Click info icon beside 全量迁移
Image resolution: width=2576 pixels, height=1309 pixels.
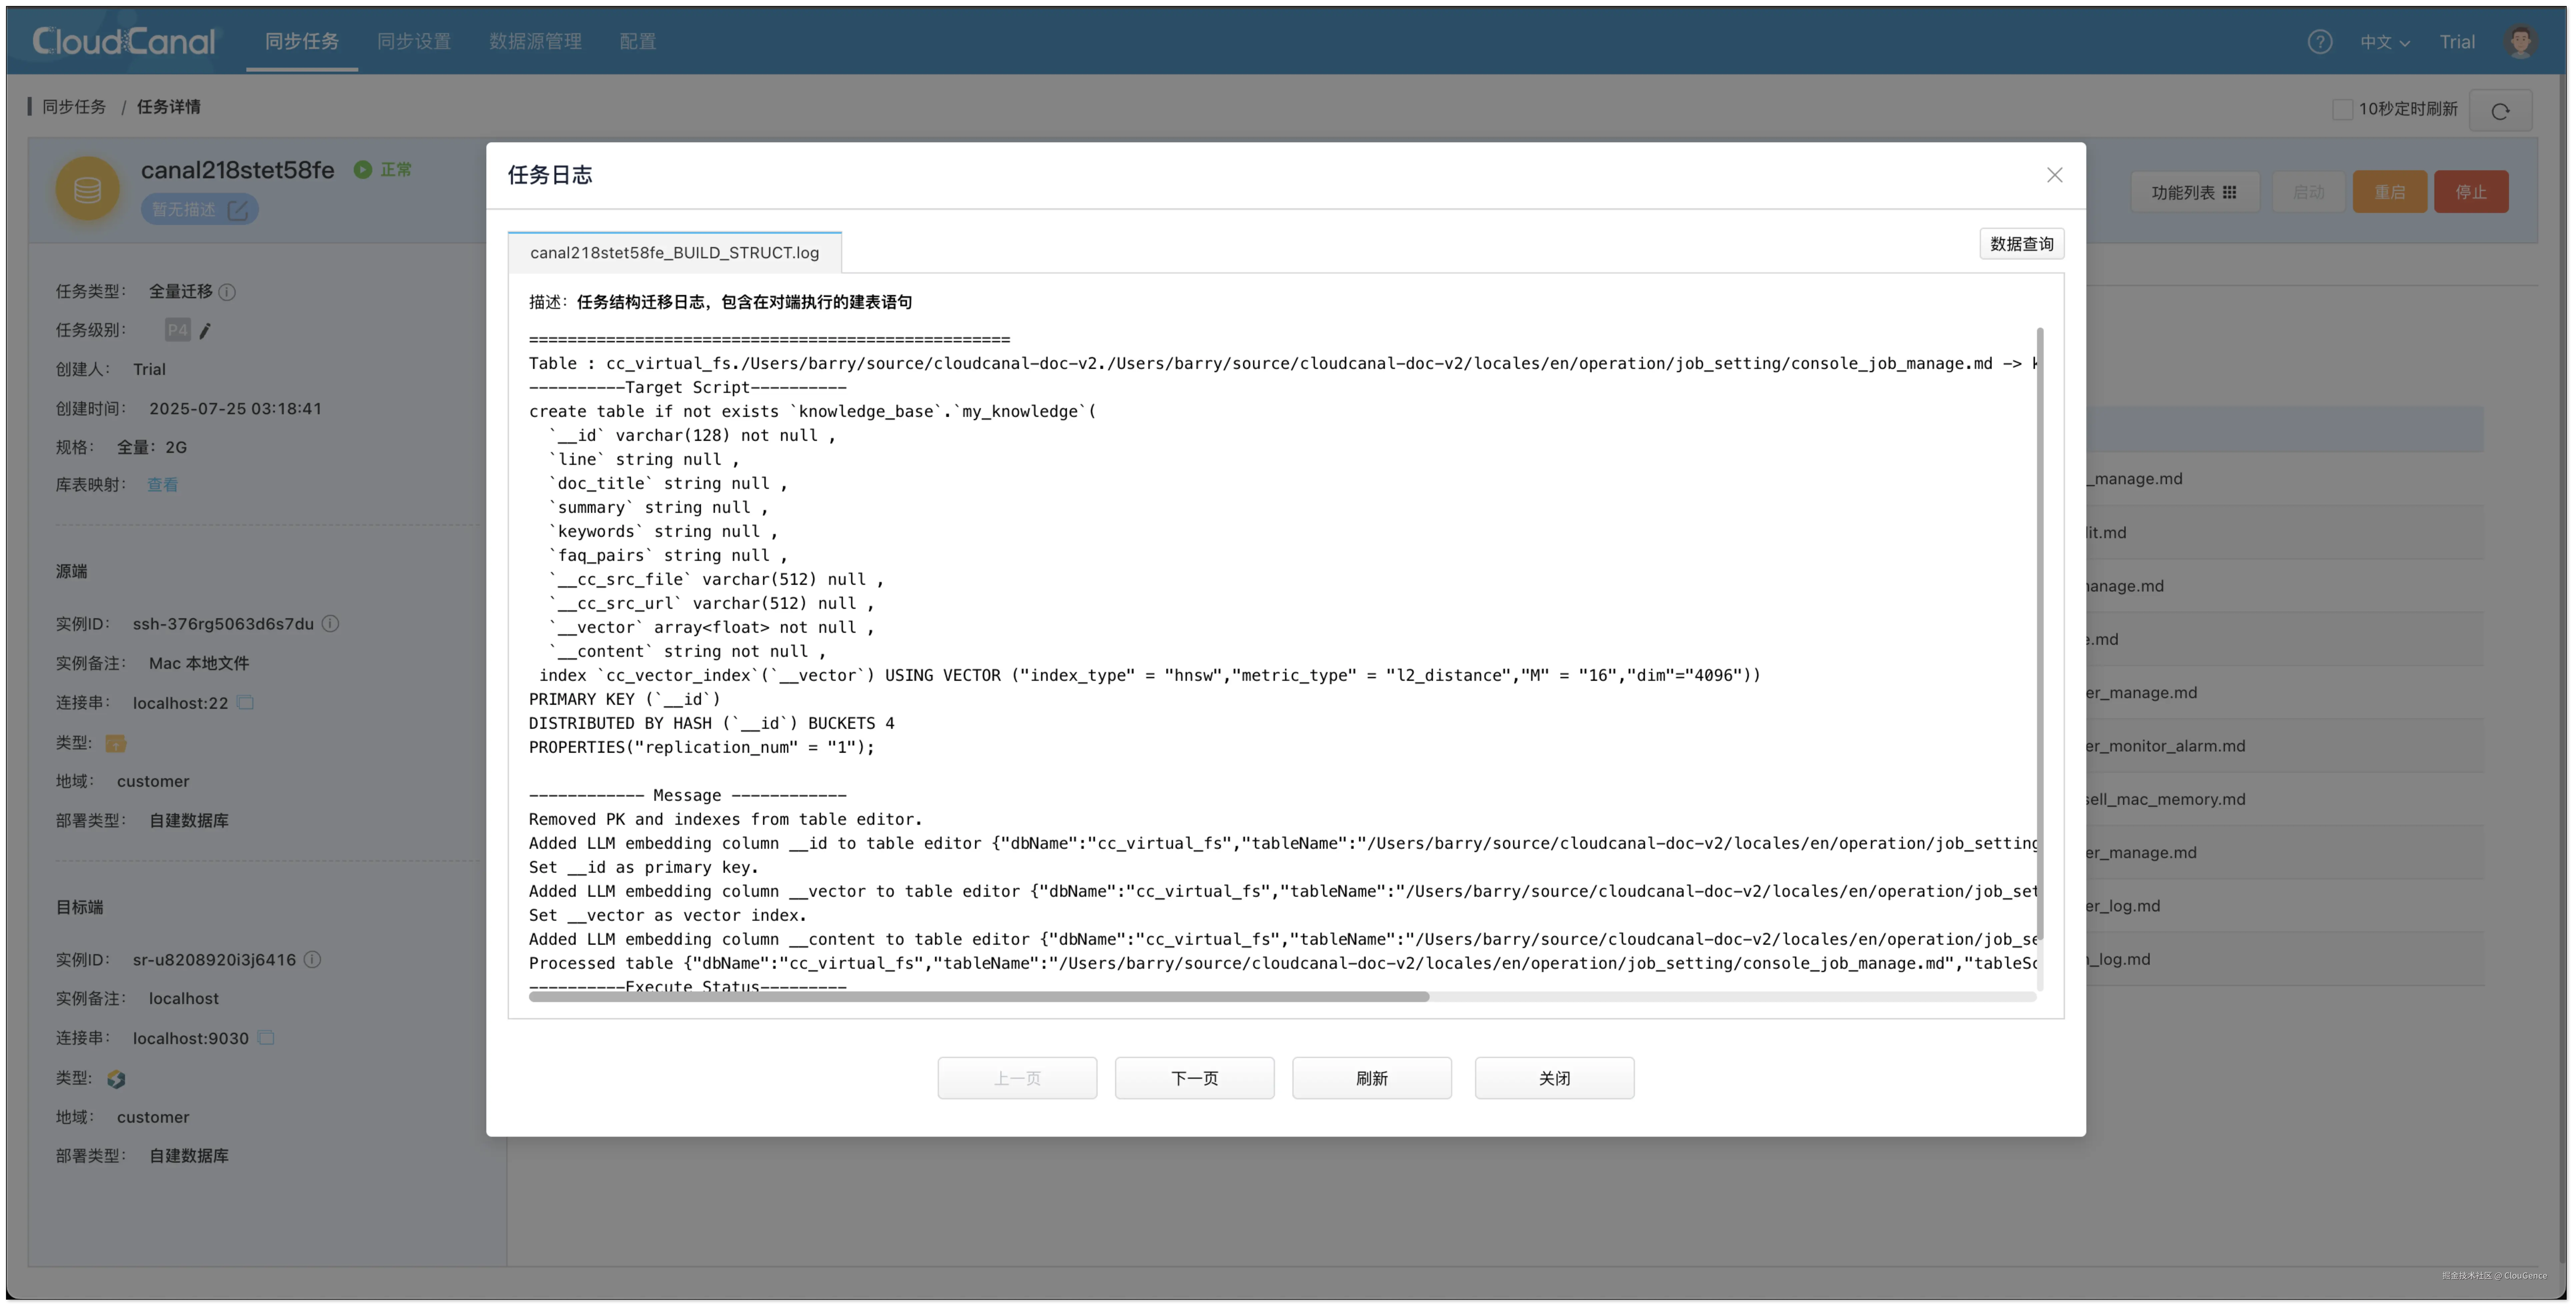click(227, 292)
